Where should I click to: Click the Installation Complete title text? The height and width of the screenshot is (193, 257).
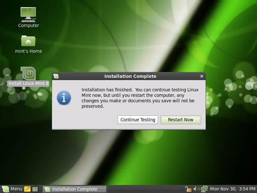pyautogui.click(x=130, y=76)
